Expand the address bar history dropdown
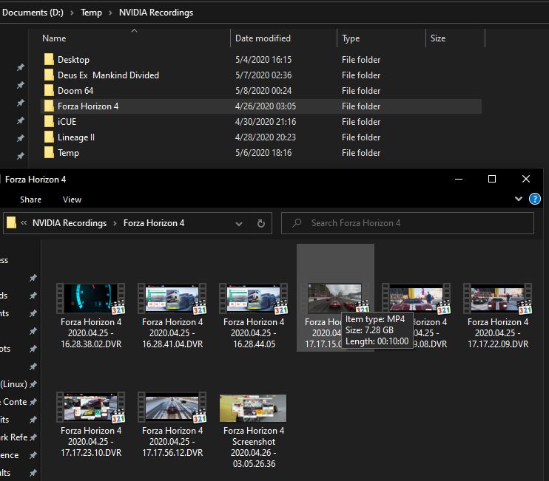The image size is (549, 481). pos(239,224)
